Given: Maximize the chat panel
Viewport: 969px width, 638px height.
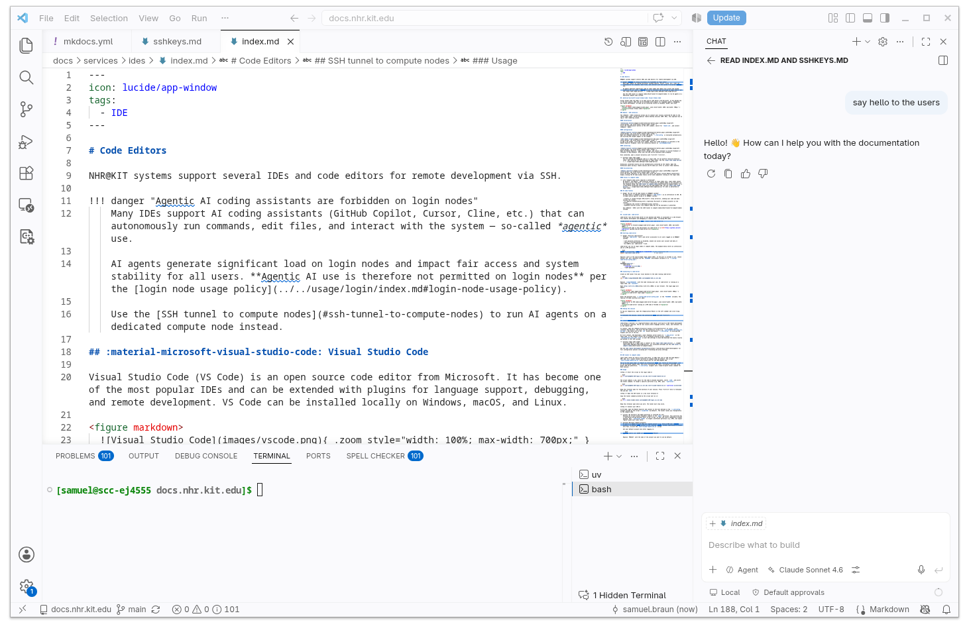Looking at the screenshot, I should click(x=926, y=42).
